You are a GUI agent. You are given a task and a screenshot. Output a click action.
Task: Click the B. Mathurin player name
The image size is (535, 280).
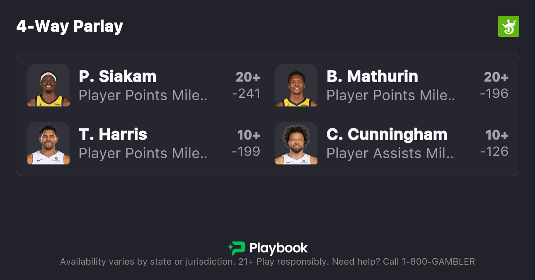[x=372, y=77]
